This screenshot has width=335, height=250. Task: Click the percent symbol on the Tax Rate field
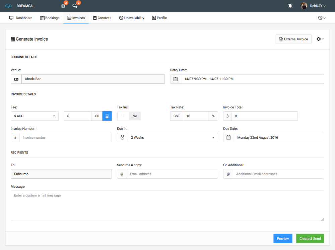213,116
